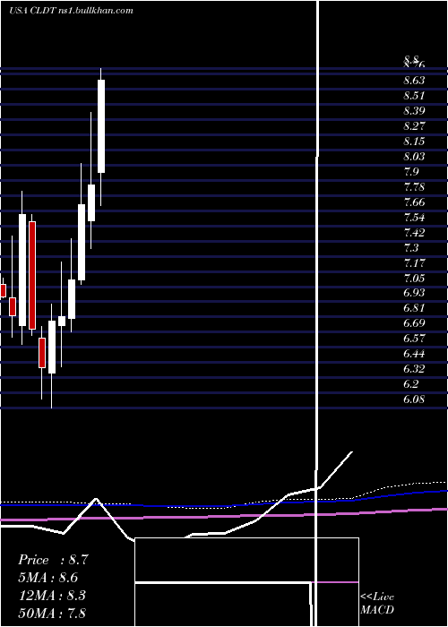
Task: Click the 7.42 price axis label
Action: click(414, 233)
